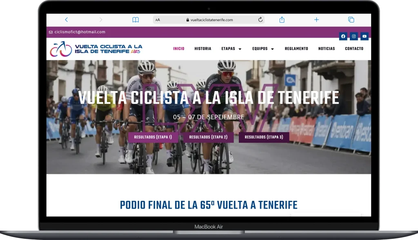This screenshot has width=418, height=240.
Task: Open the share sheet icon
Action: pos(282,20)
